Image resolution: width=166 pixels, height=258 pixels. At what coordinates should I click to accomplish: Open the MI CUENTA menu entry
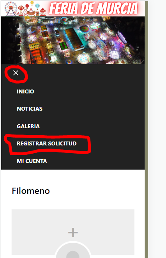coord(32,161)
